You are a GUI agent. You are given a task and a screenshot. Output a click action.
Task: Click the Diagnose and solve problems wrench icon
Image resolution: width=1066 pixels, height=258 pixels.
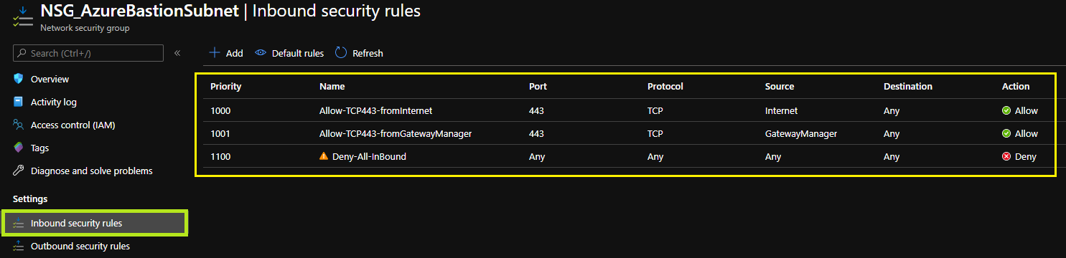point(19,171)
